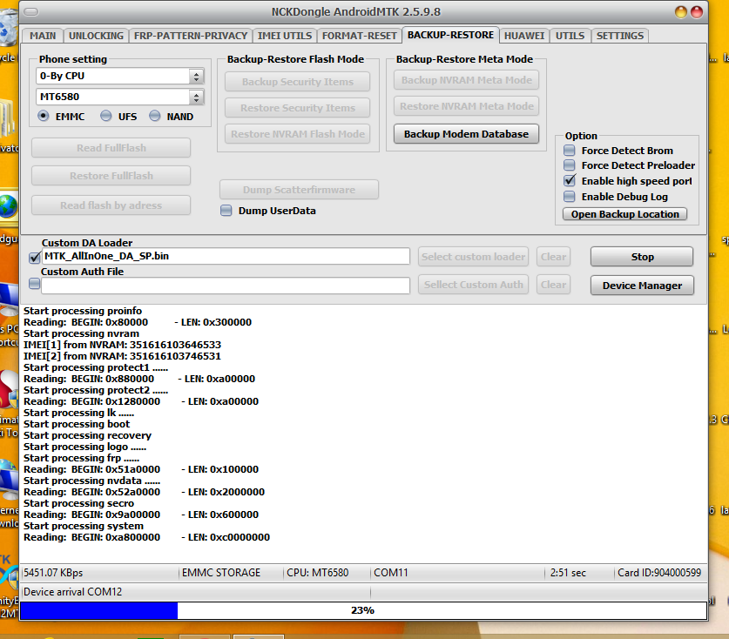Enable the Dump UserData checkbox
729x639 pixels.
pyautogui.click(x=226, y=211)
